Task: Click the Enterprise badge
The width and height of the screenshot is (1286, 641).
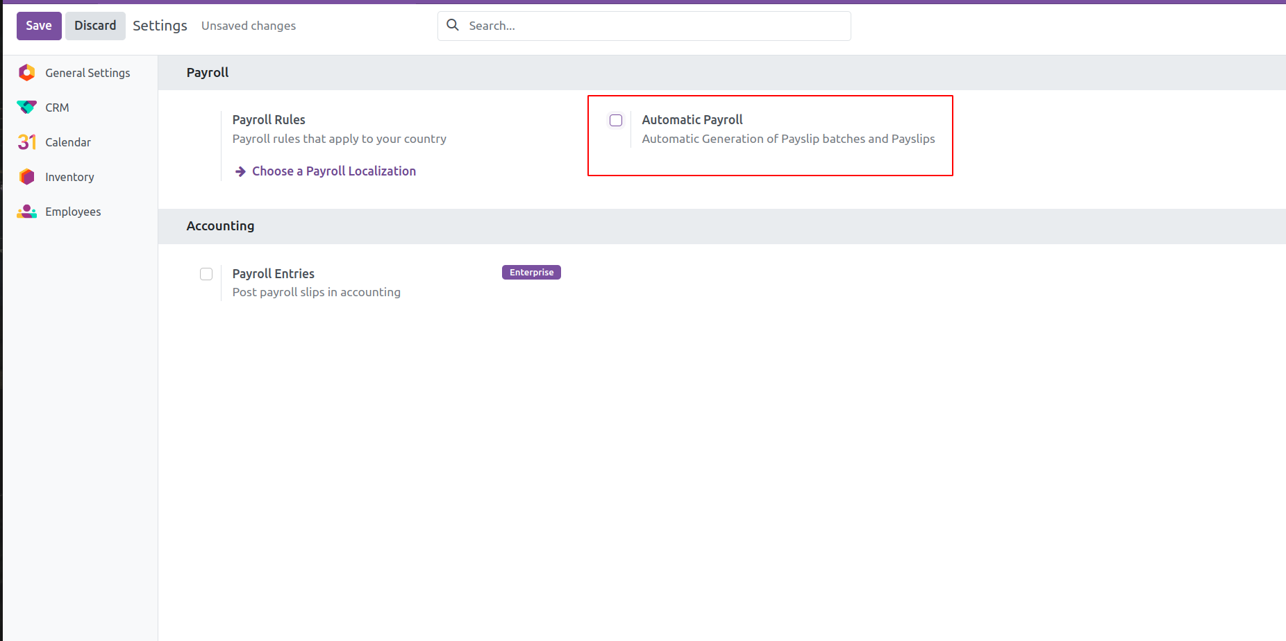Action: (x=531, y=273)
